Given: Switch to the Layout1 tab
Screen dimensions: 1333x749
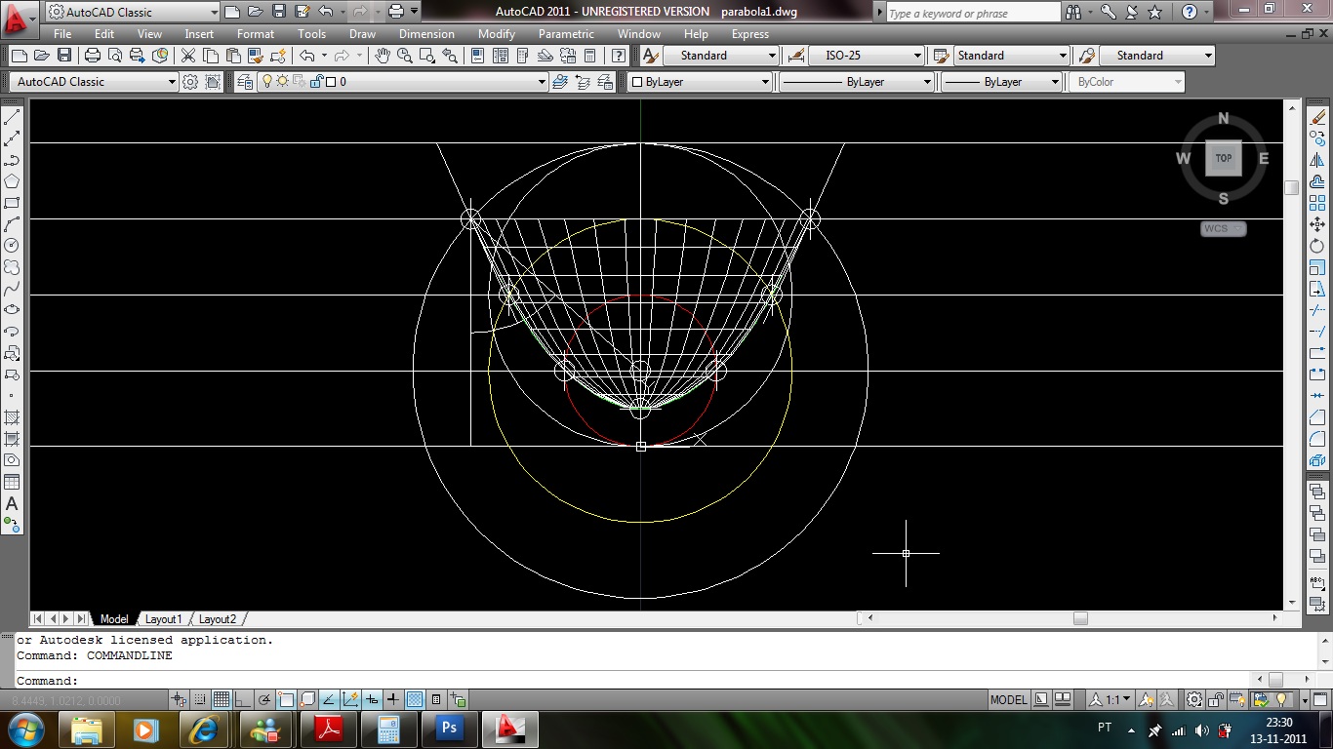Looking at the screenshot, I should pyautogui.click(x=164, y=618).
